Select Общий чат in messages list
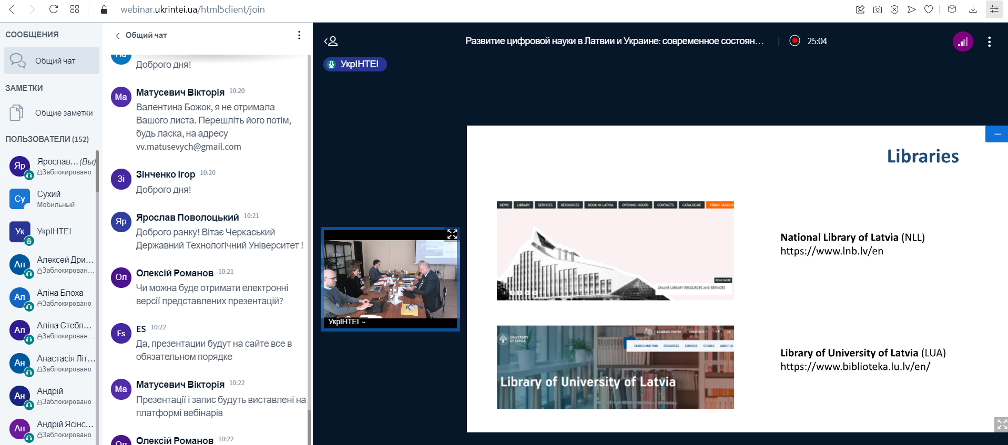Image resolution: width=1008 pixels, height=445 pixels. click(x=52, y=61)
